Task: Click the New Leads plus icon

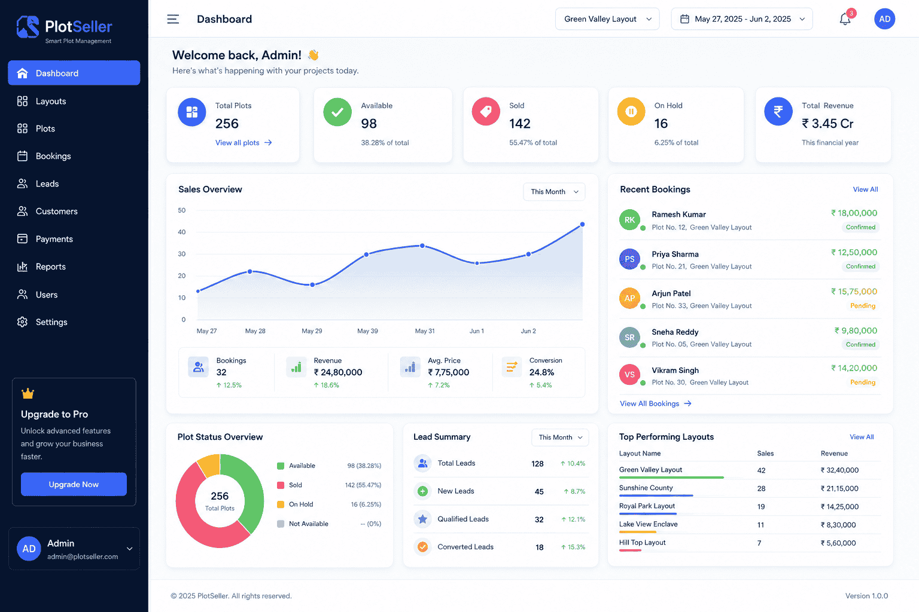Action: [x=422, y=491]
